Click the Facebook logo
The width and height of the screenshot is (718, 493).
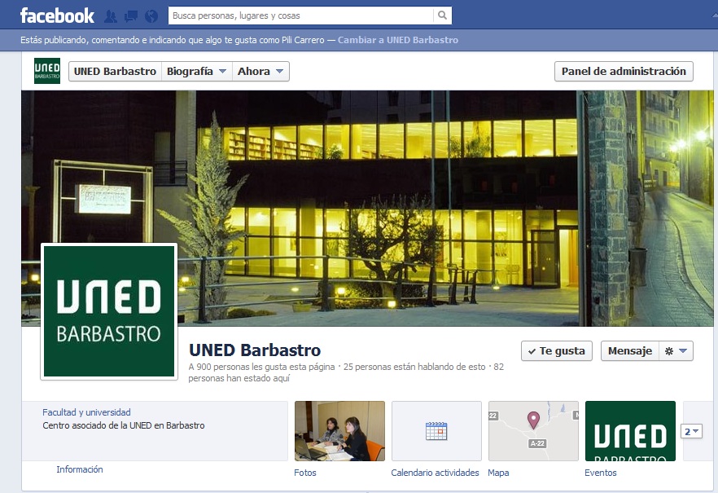[57, 15]
